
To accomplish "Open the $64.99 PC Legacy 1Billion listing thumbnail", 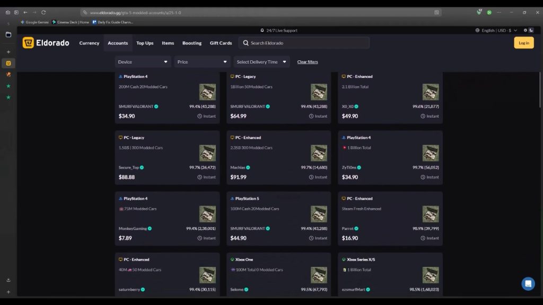I will point(319,92).
